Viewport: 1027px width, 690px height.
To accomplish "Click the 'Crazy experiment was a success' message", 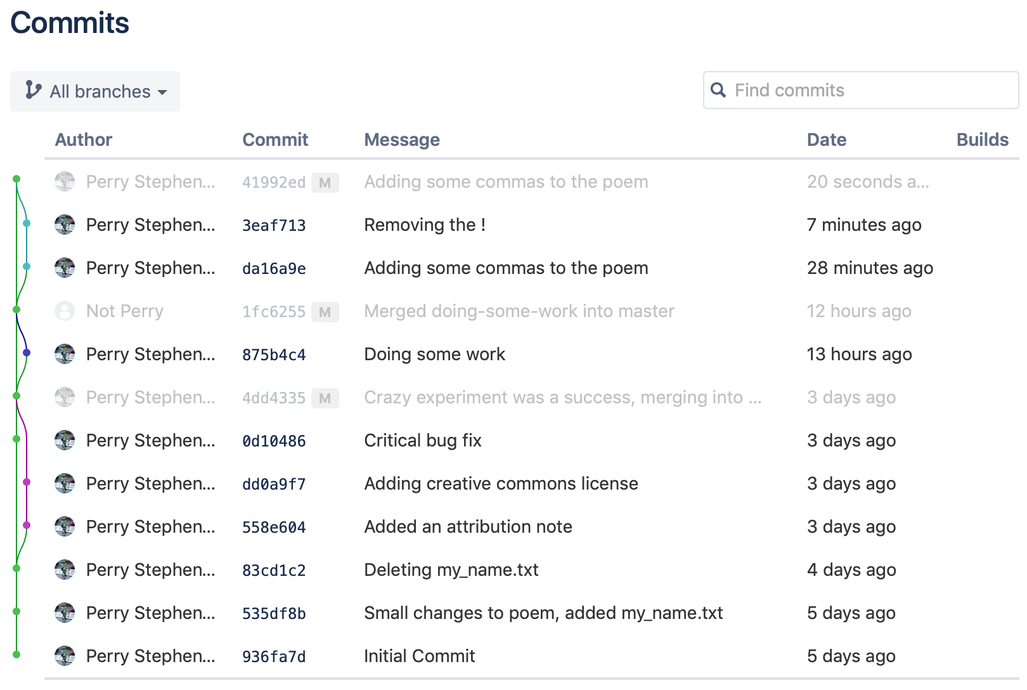I will (x=563, y=398).
